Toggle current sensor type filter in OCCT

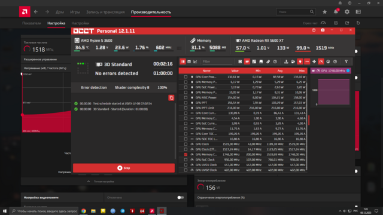pos(307,62)
